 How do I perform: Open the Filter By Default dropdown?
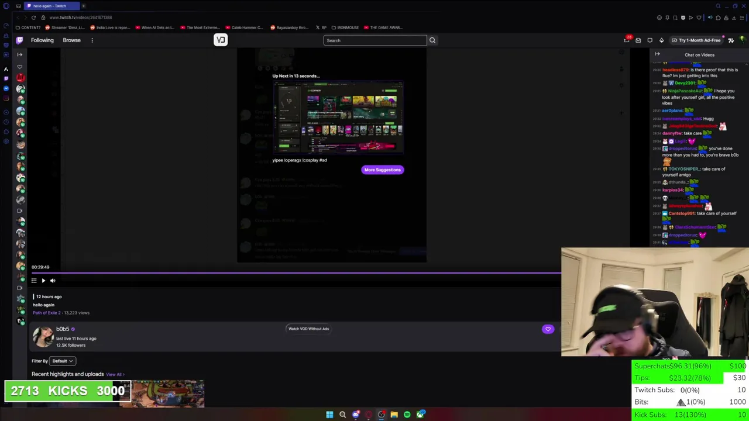tap(63, 361)
